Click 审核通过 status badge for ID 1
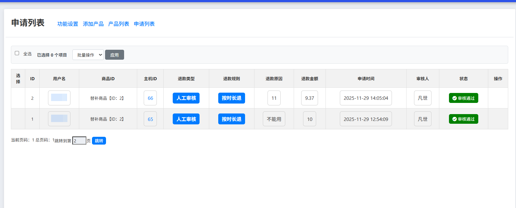 463,119
